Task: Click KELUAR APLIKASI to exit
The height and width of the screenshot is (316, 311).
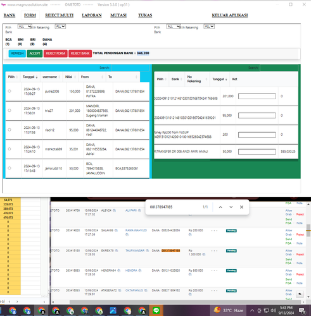Action: [230, 15]
